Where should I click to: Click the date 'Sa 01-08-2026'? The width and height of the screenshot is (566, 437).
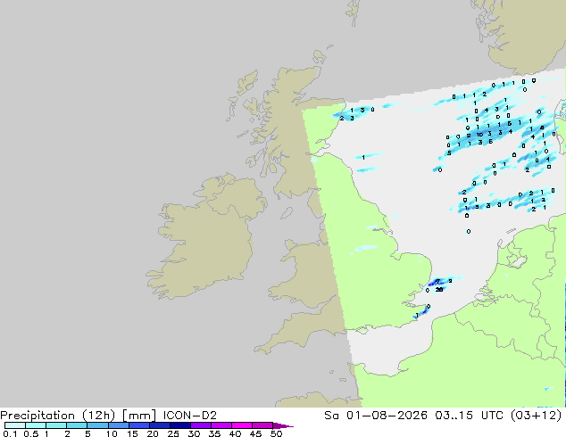[x=376, y=416]
